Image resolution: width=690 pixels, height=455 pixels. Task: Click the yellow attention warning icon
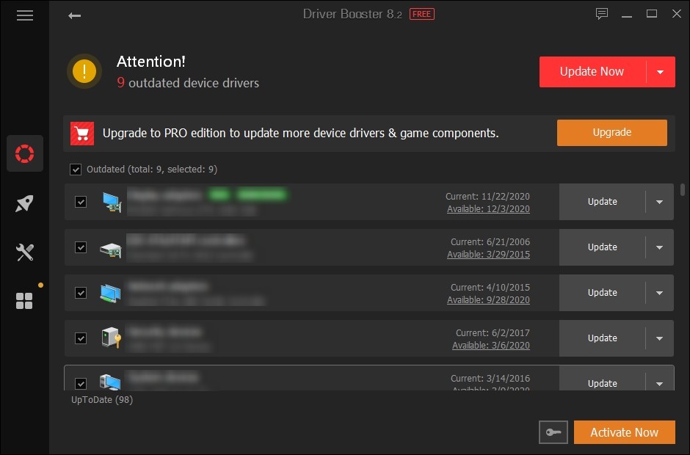84,71
